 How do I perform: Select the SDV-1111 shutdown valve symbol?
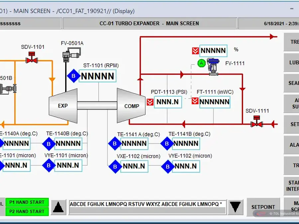click(x=257, y=121)
